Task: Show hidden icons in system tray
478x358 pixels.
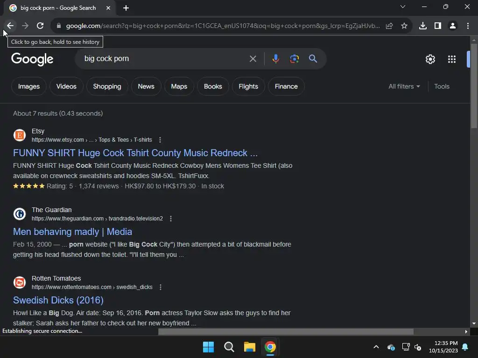Action: tap(376, 347)
